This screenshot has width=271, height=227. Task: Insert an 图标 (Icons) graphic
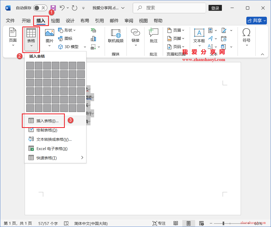click(65, 38)
